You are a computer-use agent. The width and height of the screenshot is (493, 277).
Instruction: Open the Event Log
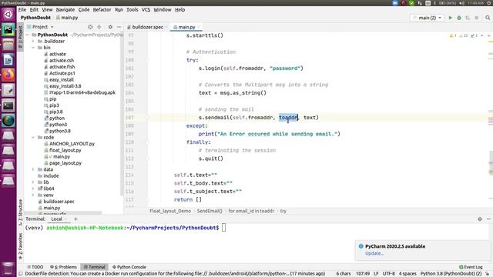[471, 267]
